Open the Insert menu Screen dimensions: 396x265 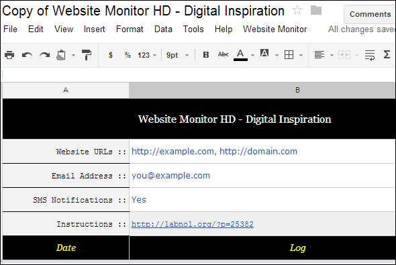[x=95, y=30]
